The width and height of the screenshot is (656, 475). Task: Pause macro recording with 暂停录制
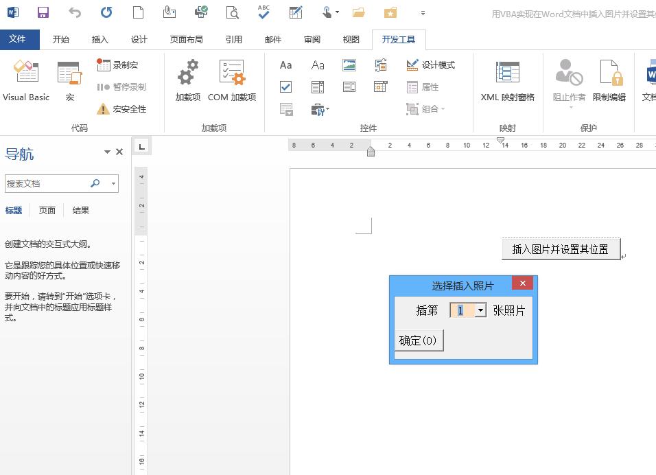122,85
